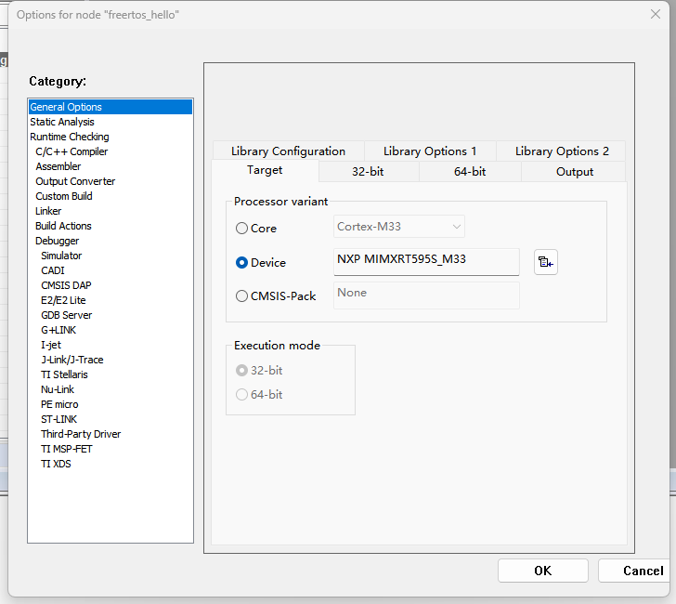Choose J-Link/J-Trace debugger option
This screenshot has height=604, width=676.
click(71, 360)
